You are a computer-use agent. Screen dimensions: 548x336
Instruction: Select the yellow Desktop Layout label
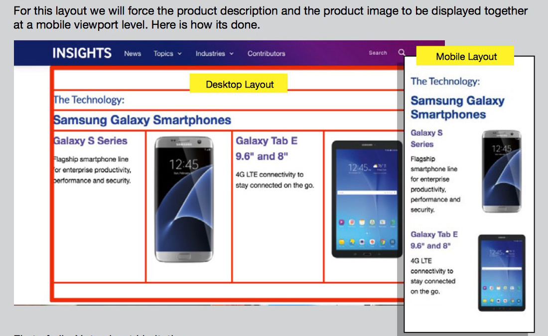click(x=239, y=84)
